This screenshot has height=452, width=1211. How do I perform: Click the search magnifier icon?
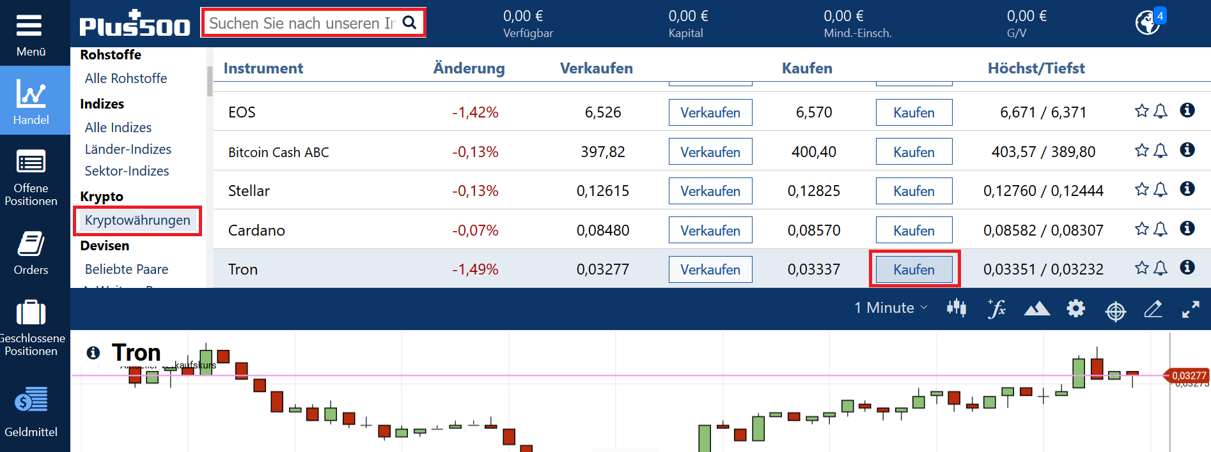point(410,23)
